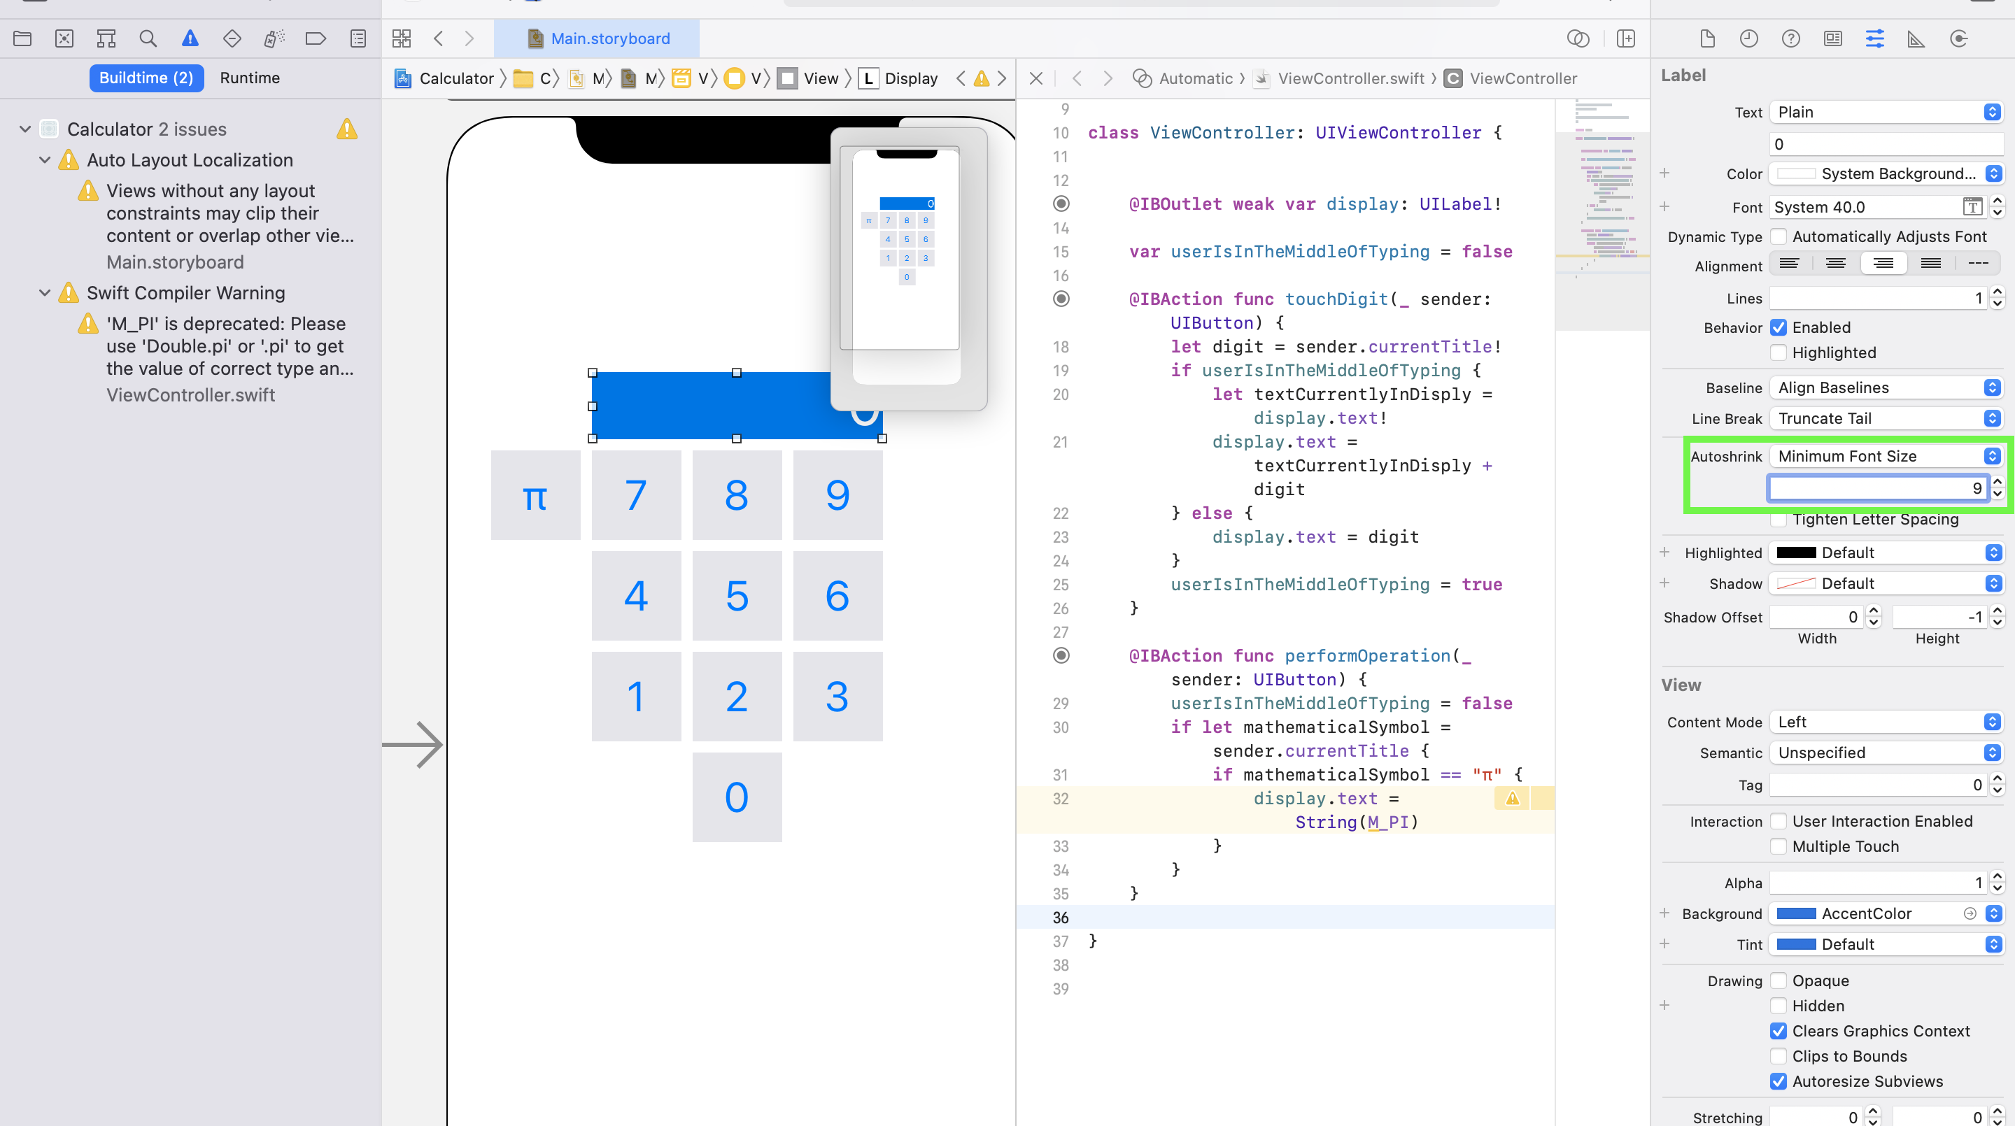Open the Breakpoint navigator icon
Screen dimensions: 2015x1126
coord(316,38)
